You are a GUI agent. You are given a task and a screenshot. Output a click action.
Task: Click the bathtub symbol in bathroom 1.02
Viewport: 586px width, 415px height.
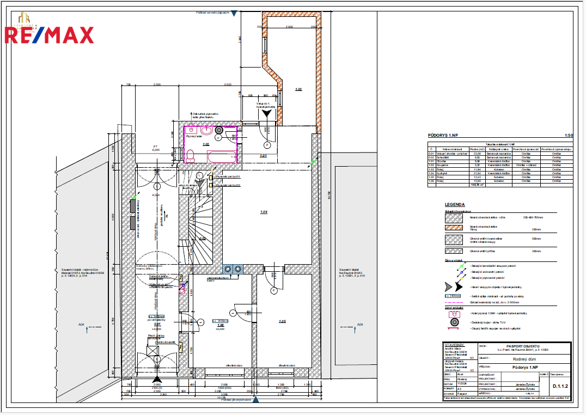[221, 157]
